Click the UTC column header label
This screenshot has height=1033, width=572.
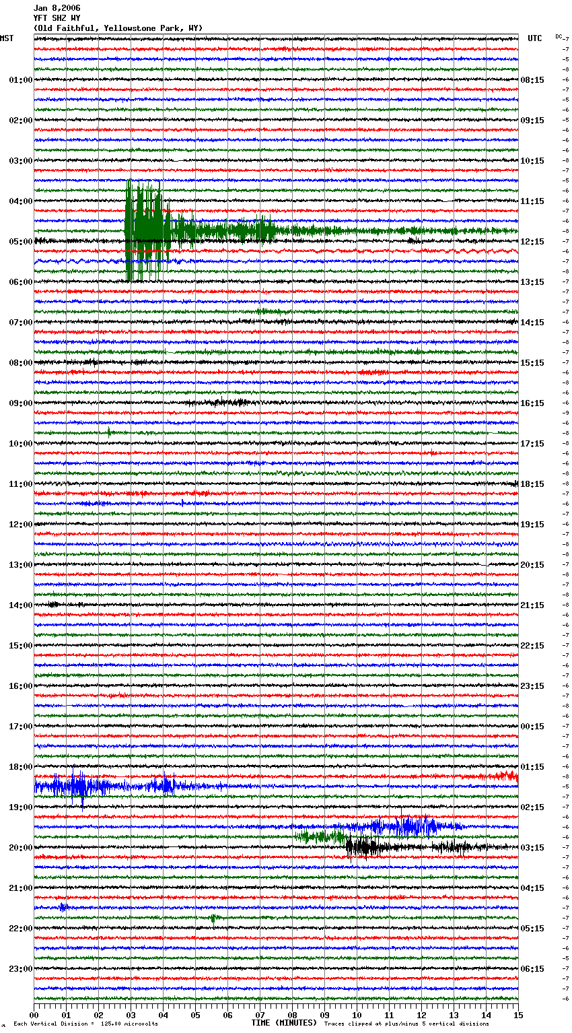click(x=534, y=38)
